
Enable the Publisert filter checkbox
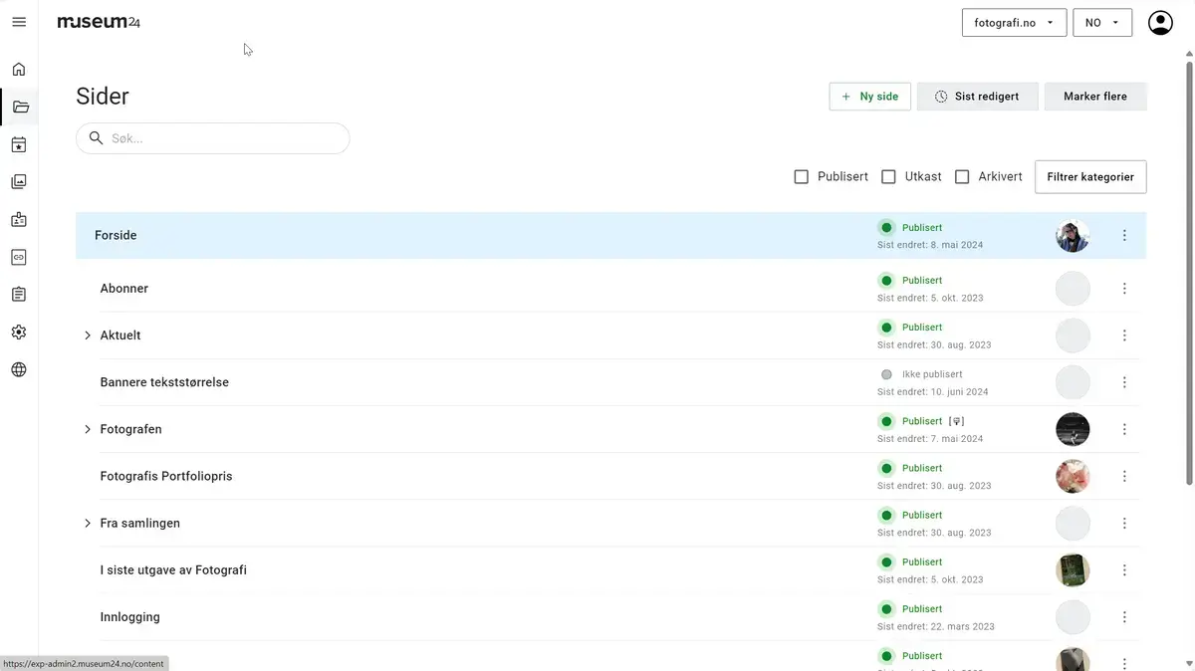point(801,177)
